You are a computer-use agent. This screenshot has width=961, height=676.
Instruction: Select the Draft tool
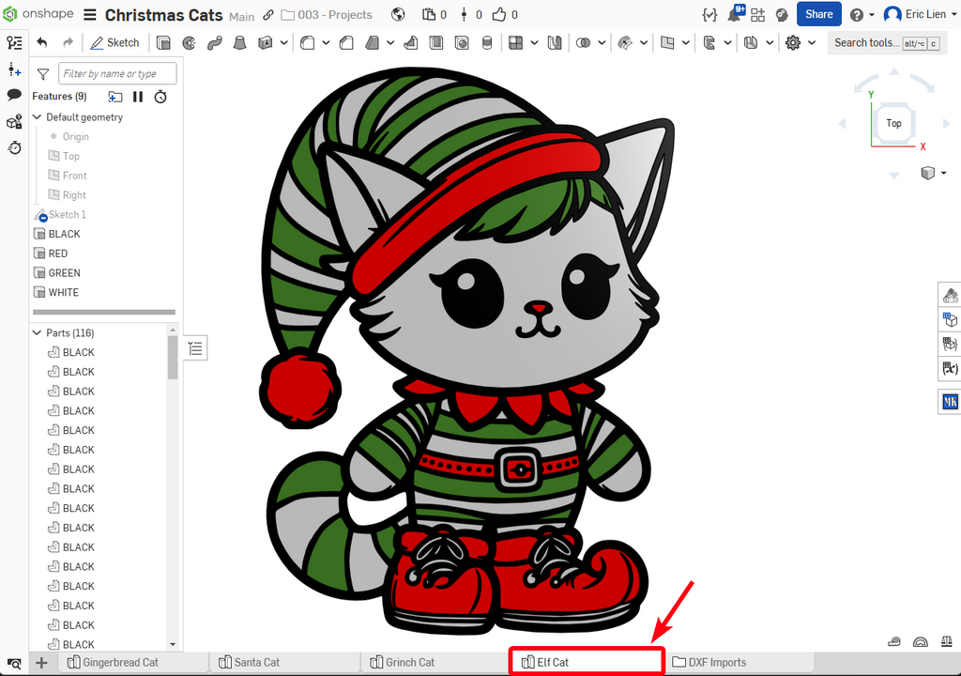tap(372, 43)
